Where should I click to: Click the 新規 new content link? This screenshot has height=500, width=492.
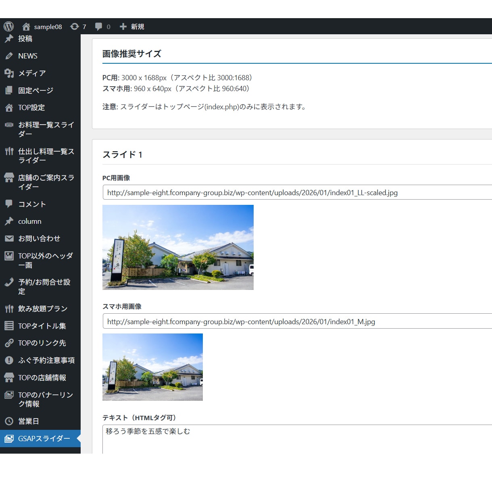(138, 27)
